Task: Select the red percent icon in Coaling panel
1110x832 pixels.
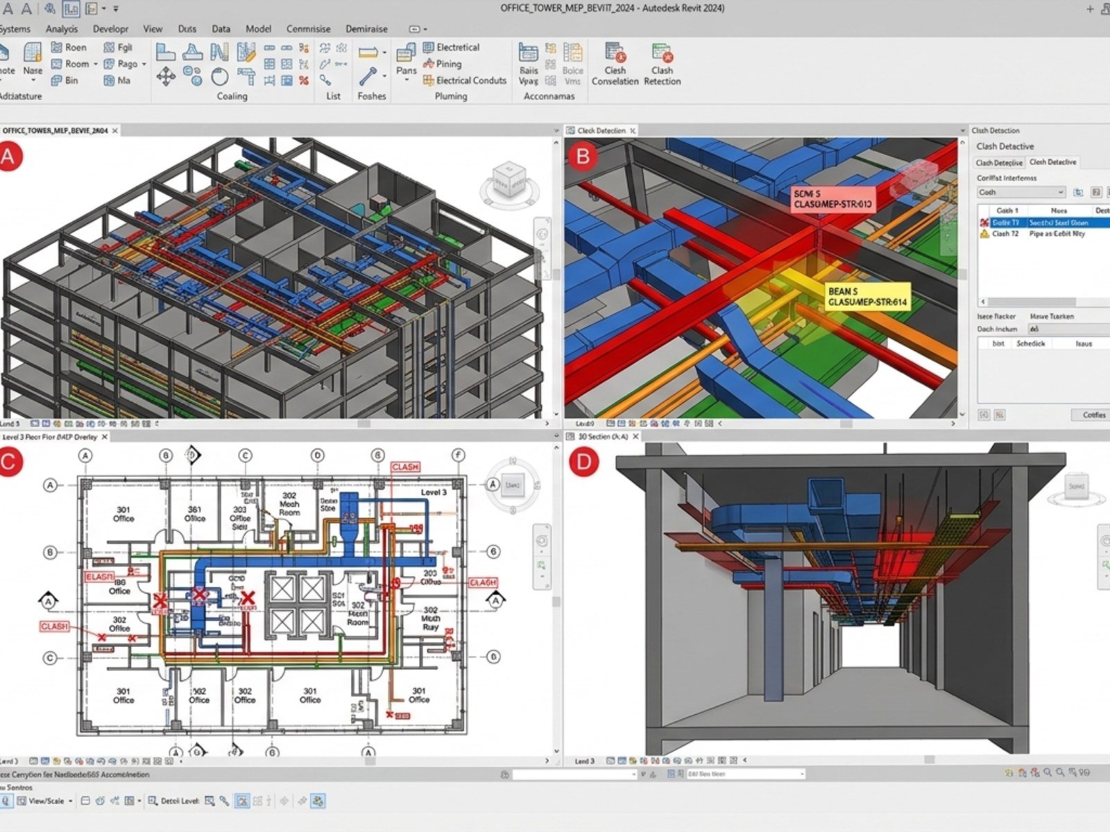Action: click(304, 80)
